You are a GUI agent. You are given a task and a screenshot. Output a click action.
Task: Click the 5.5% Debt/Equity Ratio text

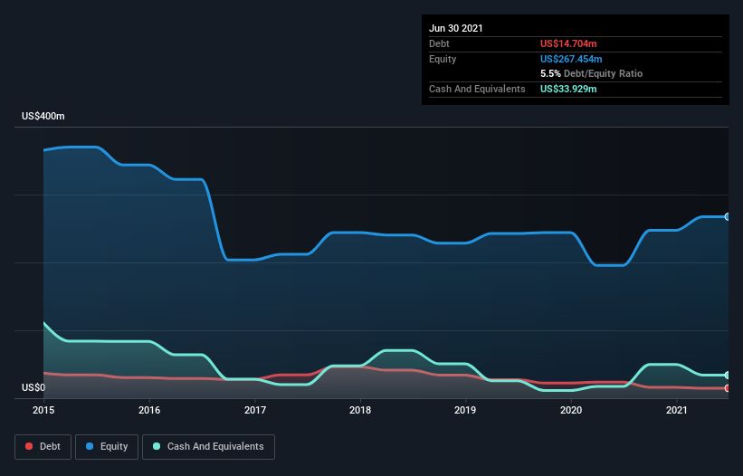pyautogui.click(x=591, y=74)
